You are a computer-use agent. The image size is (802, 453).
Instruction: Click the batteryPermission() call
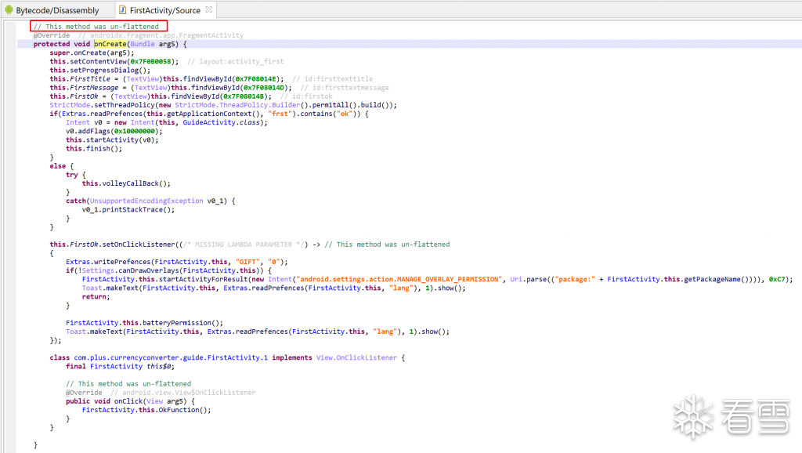(183, 322)
